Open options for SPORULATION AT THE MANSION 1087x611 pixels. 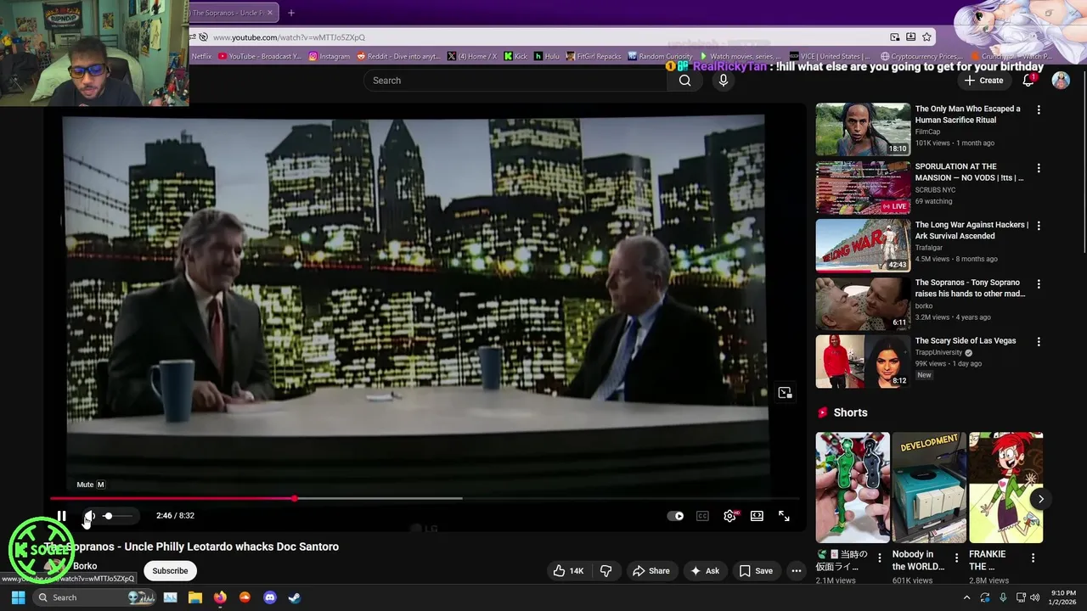[x=1038, y=168]
